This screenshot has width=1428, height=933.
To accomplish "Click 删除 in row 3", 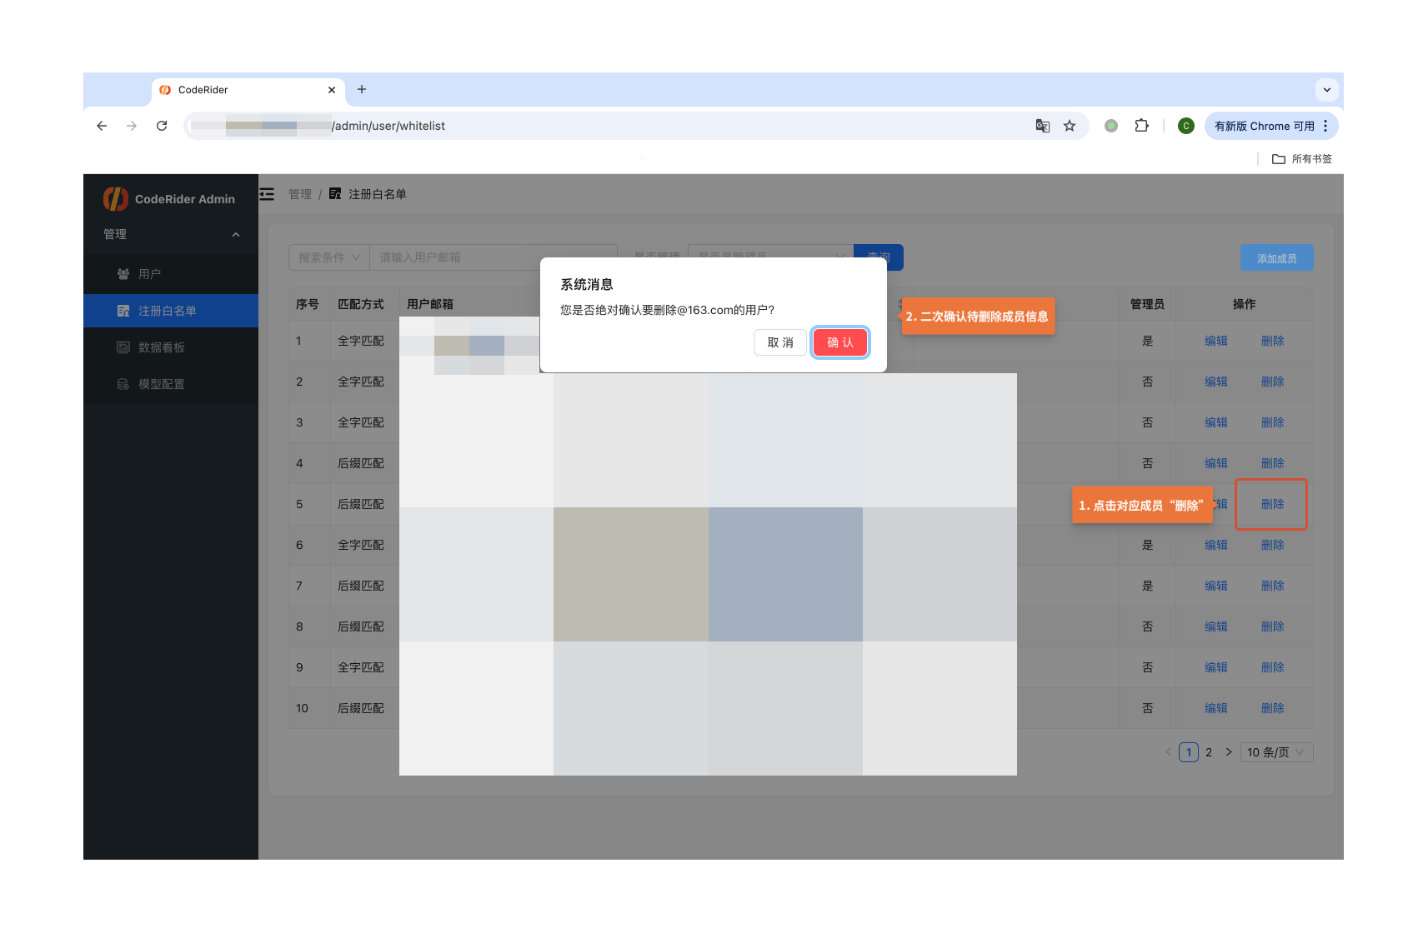I will click(x=1273, y=422).
